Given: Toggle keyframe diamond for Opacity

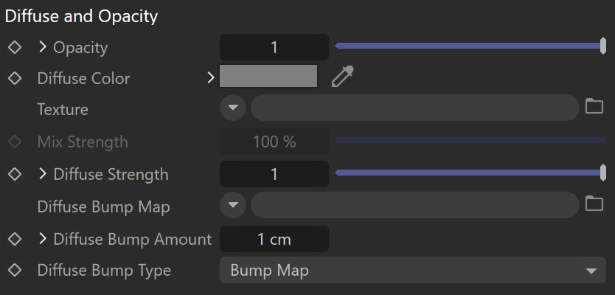Looking at the screenshot, I should 15,47.
